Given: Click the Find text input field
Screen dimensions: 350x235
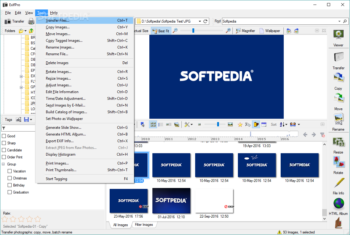Looking at the screenshot, I should coord(279,21).
